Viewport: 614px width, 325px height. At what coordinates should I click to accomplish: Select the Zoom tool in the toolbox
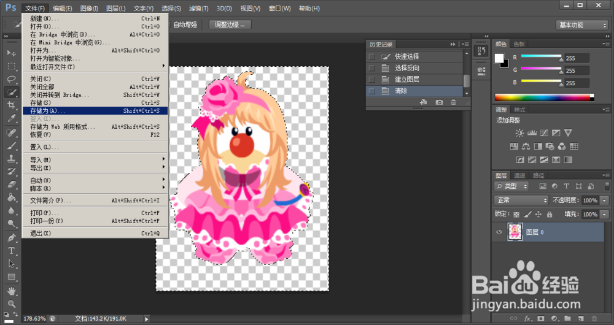click(11, 304)
